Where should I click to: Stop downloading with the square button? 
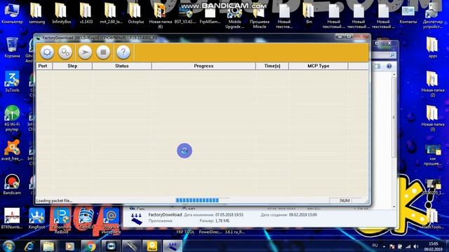click(103, 52)
